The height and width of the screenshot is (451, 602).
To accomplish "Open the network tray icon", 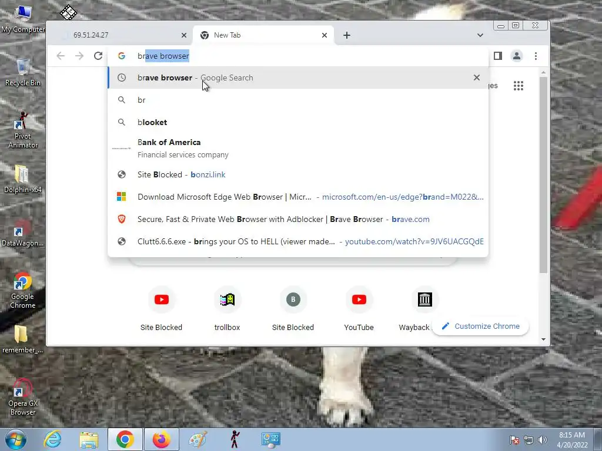I will click(529, 440).
